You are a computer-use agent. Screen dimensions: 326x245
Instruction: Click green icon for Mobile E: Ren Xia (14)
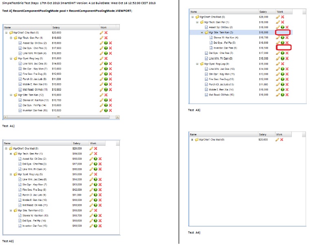click(282, 89)
